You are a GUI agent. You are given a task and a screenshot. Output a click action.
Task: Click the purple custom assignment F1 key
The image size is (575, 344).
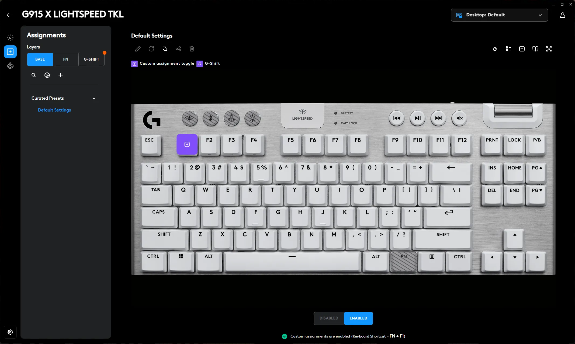[x=187, y=144]
